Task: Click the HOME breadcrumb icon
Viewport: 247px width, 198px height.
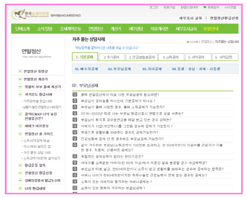Action: point(188,42)
